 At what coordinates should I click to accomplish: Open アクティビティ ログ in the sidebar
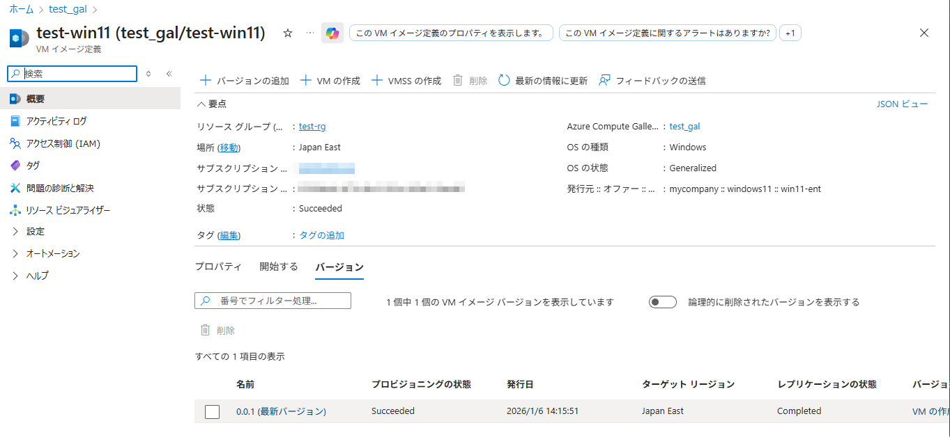tap(56, 121)
